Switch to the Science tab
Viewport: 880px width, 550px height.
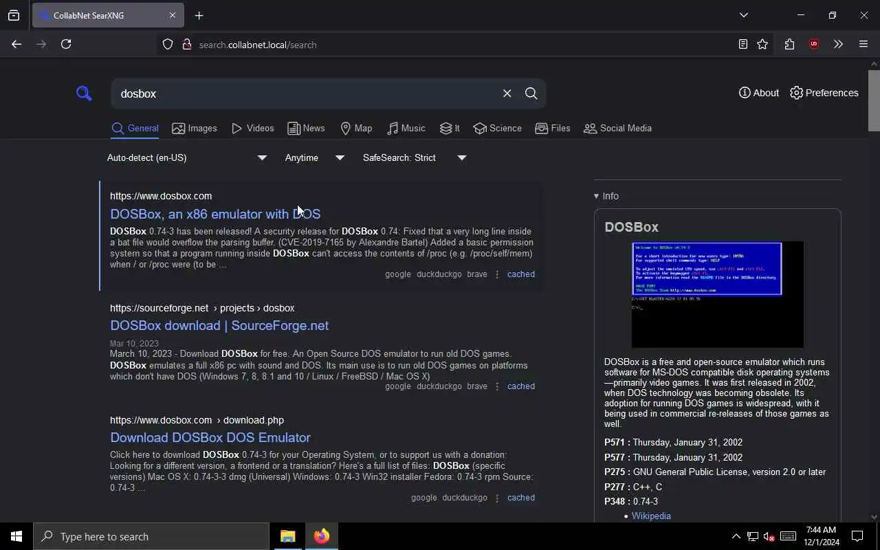tap(498, 129)
